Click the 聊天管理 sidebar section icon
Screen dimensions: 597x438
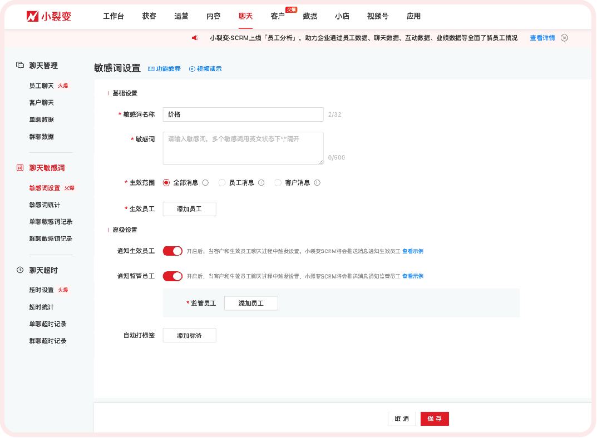tap(19, 65)
